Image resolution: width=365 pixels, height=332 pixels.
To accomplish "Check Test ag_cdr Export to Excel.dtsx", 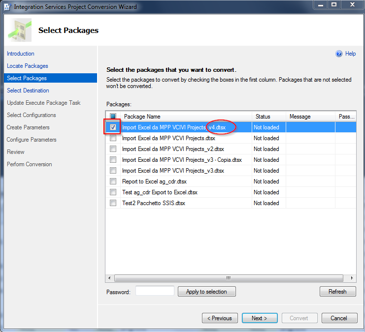I will (113, 192).
